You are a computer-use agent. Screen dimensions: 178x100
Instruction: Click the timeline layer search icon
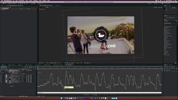pyautogui.click(x=9, y=67)
